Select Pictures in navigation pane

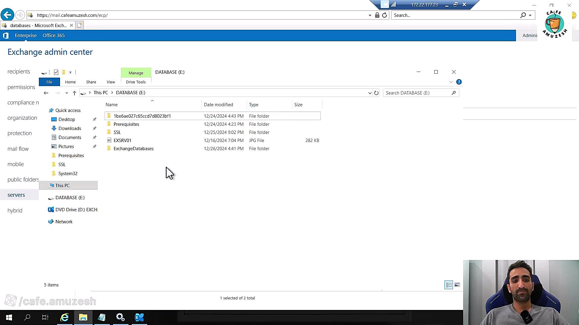click(66, 147)
